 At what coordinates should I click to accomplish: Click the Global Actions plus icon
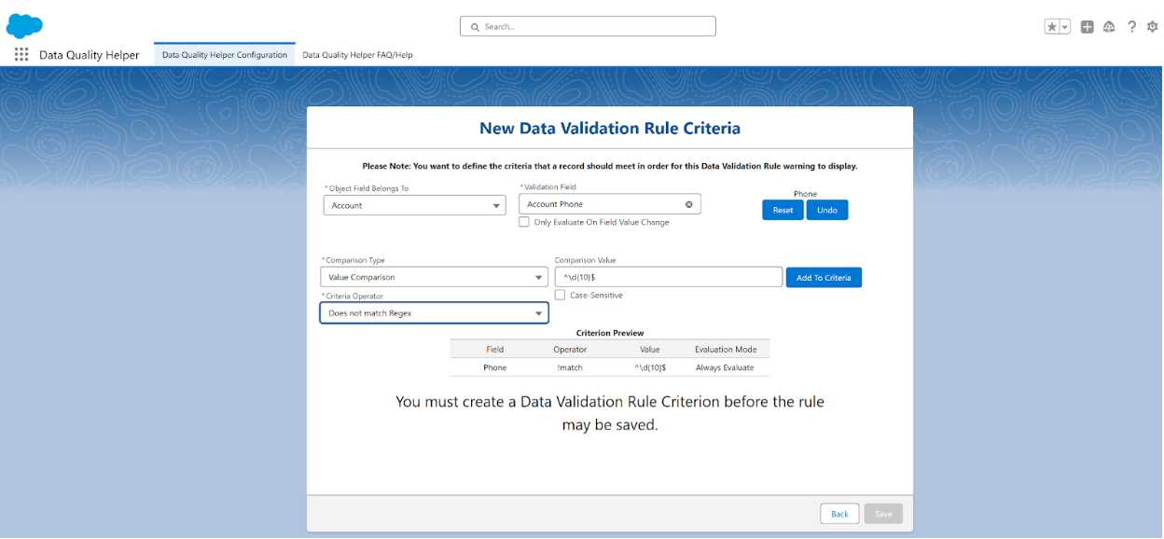tap(1088, 27)
